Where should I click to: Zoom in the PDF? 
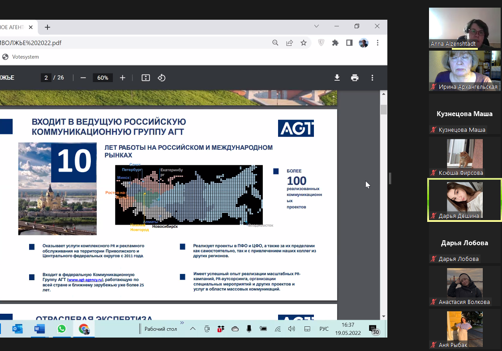pyautogui.click(x=122, y=78)
